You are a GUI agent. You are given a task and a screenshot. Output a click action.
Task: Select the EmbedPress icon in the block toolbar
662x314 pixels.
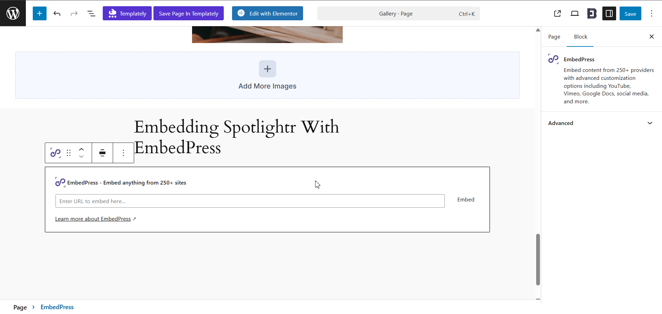(x=55, y=153)
